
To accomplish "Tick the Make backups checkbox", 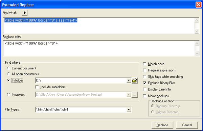I will (x=144, y=96).
